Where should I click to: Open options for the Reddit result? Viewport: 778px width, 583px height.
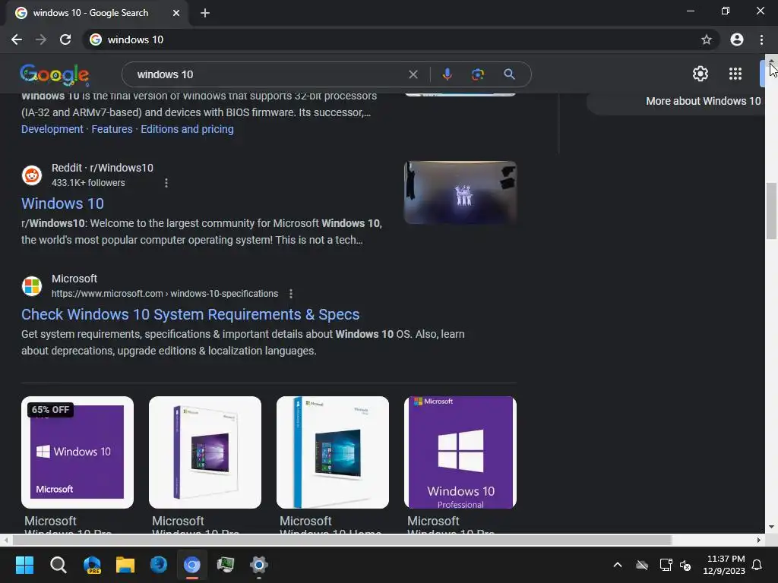click(166, 183)
